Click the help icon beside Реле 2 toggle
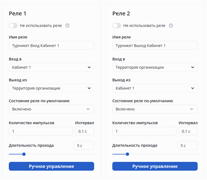 (x=171, y=26)
